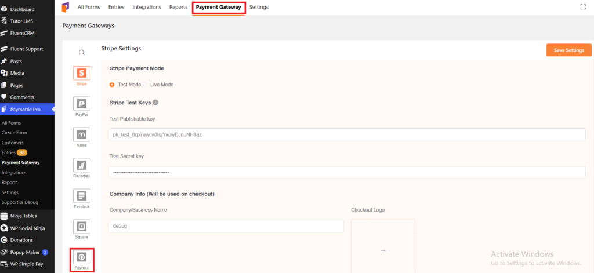This screenshot has height=273, width=594.
Task: Open Payment Gateway submenu link
Action: click(x=20, y=162)
